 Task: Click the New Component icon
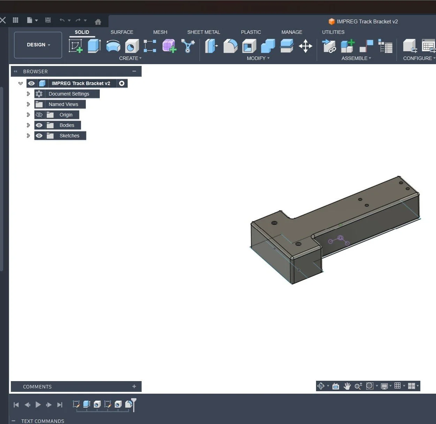pyautogui.click(x=347, y=46)
